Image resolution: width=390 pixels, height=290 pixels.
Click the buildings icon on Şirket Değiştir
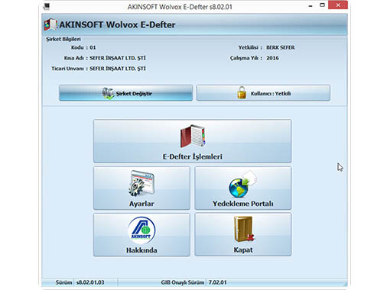[x=108, y=93]
